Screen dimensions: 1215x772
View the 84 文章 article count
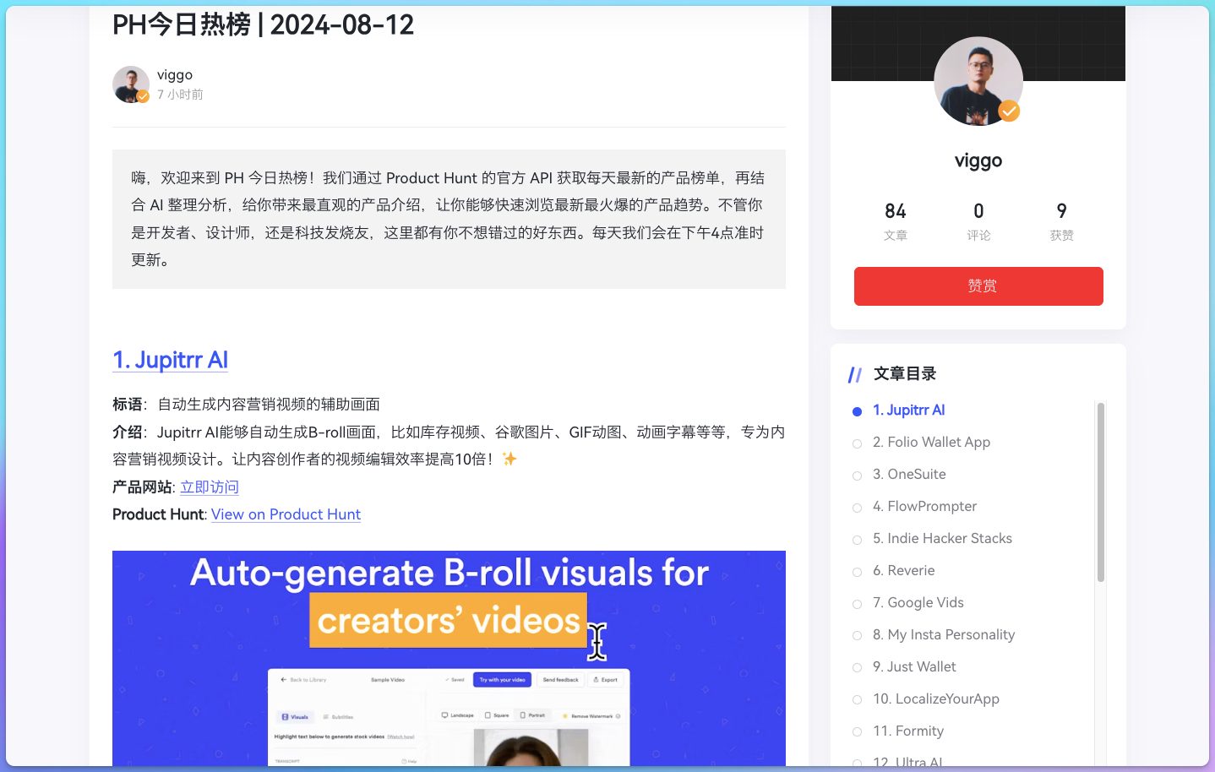pyautogui.click(x=896, y=221)
